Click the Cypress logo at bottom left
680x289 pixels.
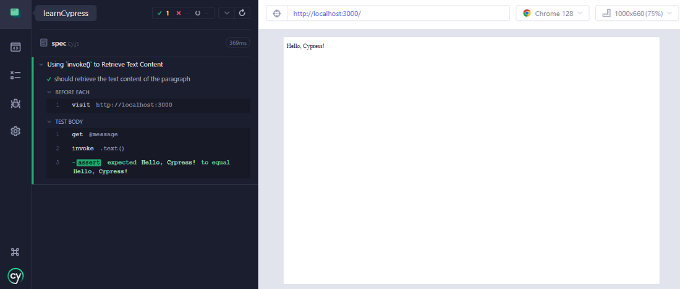coord(15,275)
